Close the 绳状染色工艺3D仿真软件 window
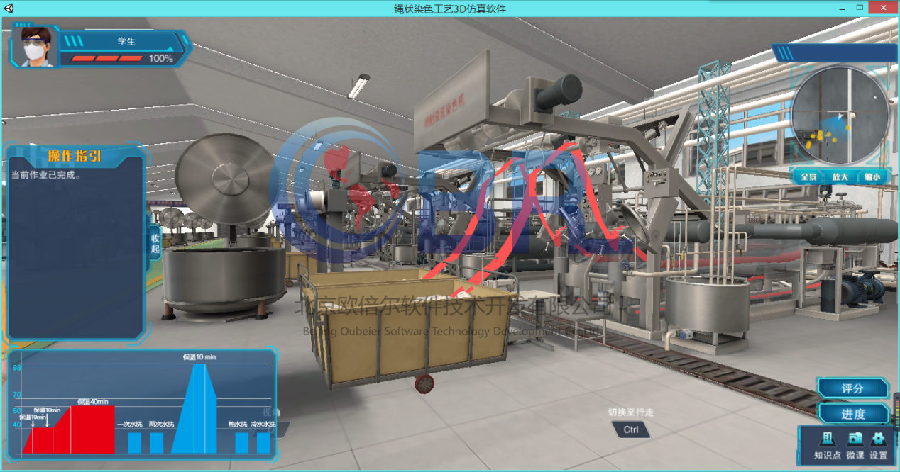Image resolution: width=900 pixels, height=472 pixels. tap(883, 7)
